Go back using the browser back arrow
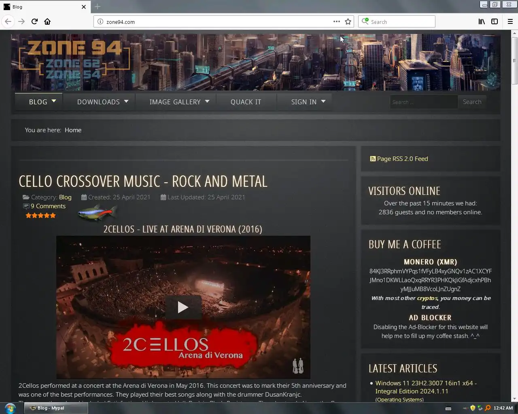This screenshot has width=518, height=414. click(8, 21)
